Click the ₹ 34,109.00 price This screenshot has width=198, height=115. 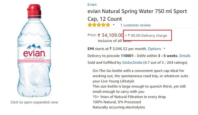point(111,35)
